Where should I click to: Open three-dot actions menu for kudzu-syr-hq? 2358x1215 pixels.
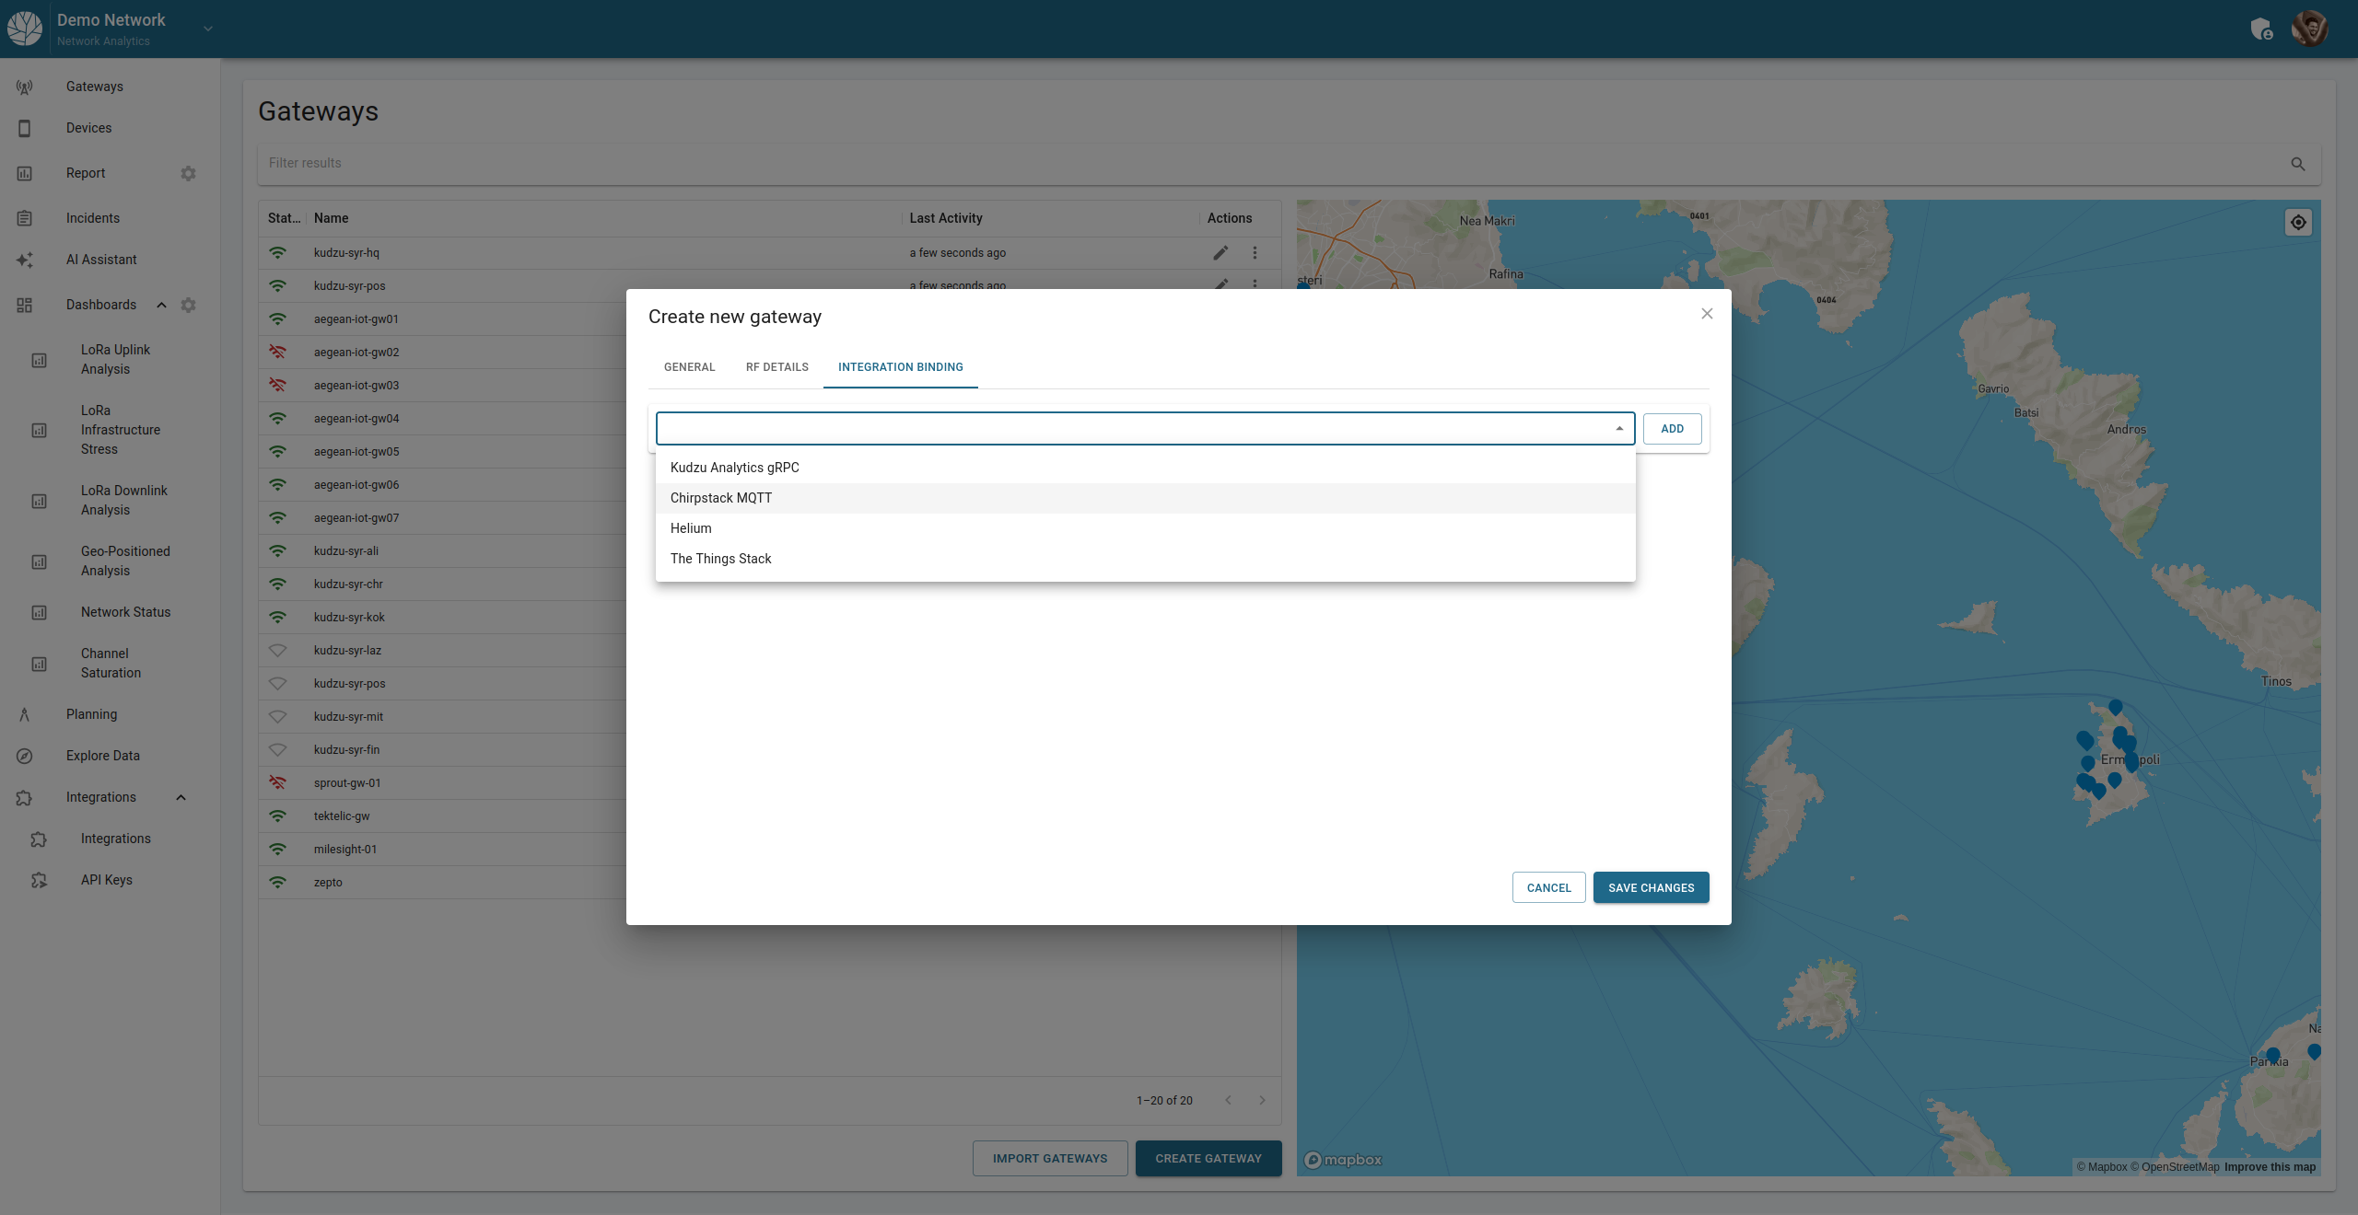[1255, 252]
